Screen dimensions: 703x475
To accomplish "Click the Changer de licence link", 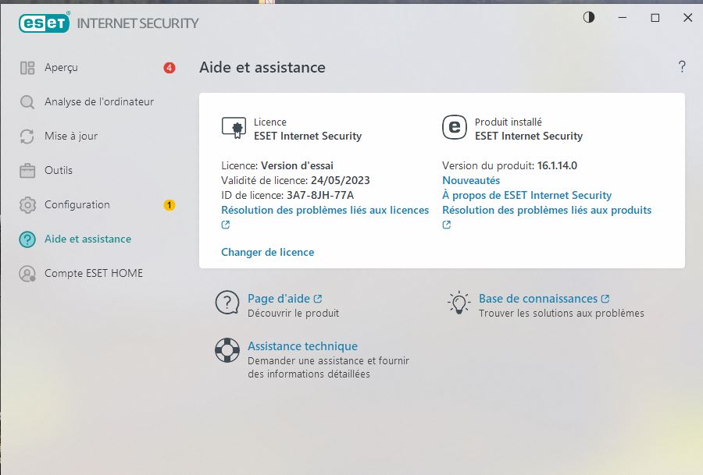I will click(x=268, y=252).
